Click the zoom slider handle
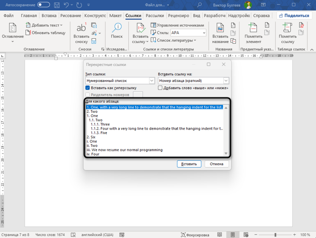Screen dimensions: 316x238 pos(275,235)
